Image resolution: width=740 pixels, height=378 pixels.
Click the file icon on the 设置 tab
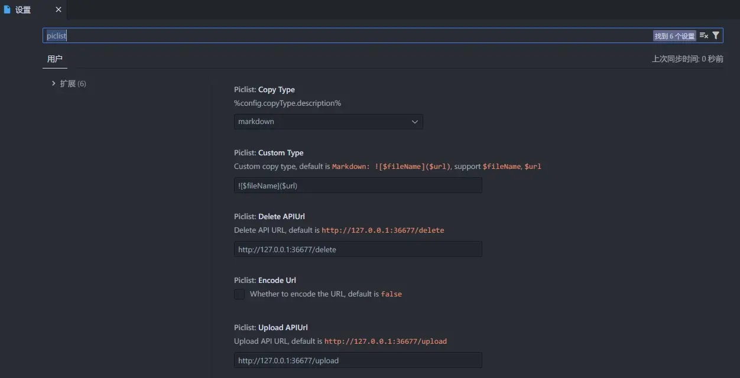tap(6, 9)
